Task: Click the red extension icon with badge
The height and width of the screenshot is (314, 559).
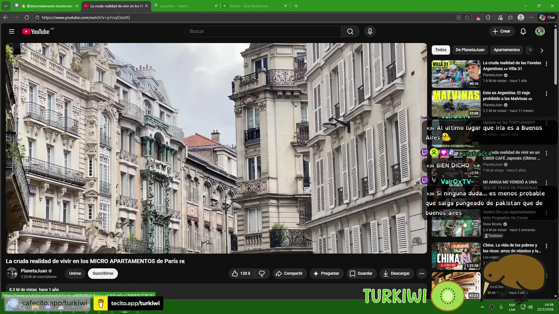Action: pyautogui.click(x=478, y=17)
